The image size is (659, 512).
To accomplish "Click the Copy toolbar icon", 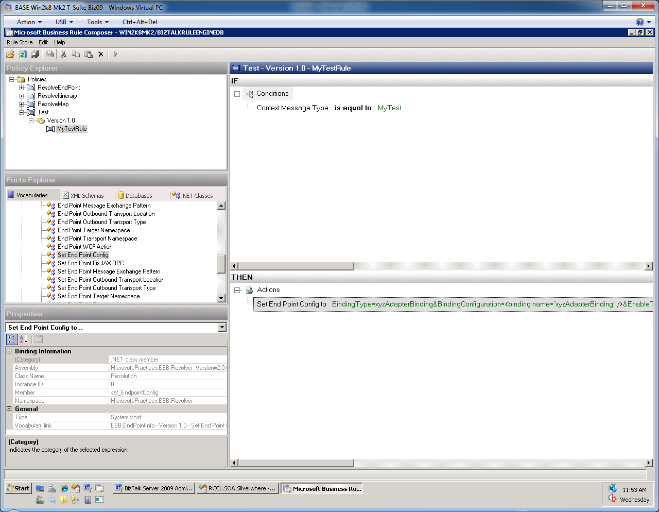I will pyautogui.click(x=76, y=54).
